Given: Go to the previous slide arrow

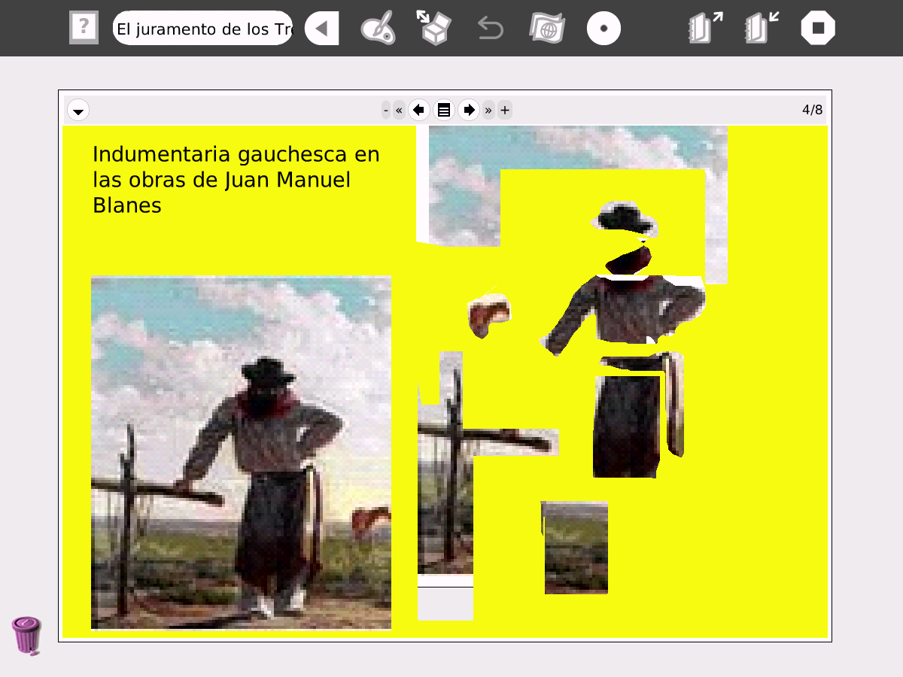Looking at the screenshot, I should (x=419, y=111).
